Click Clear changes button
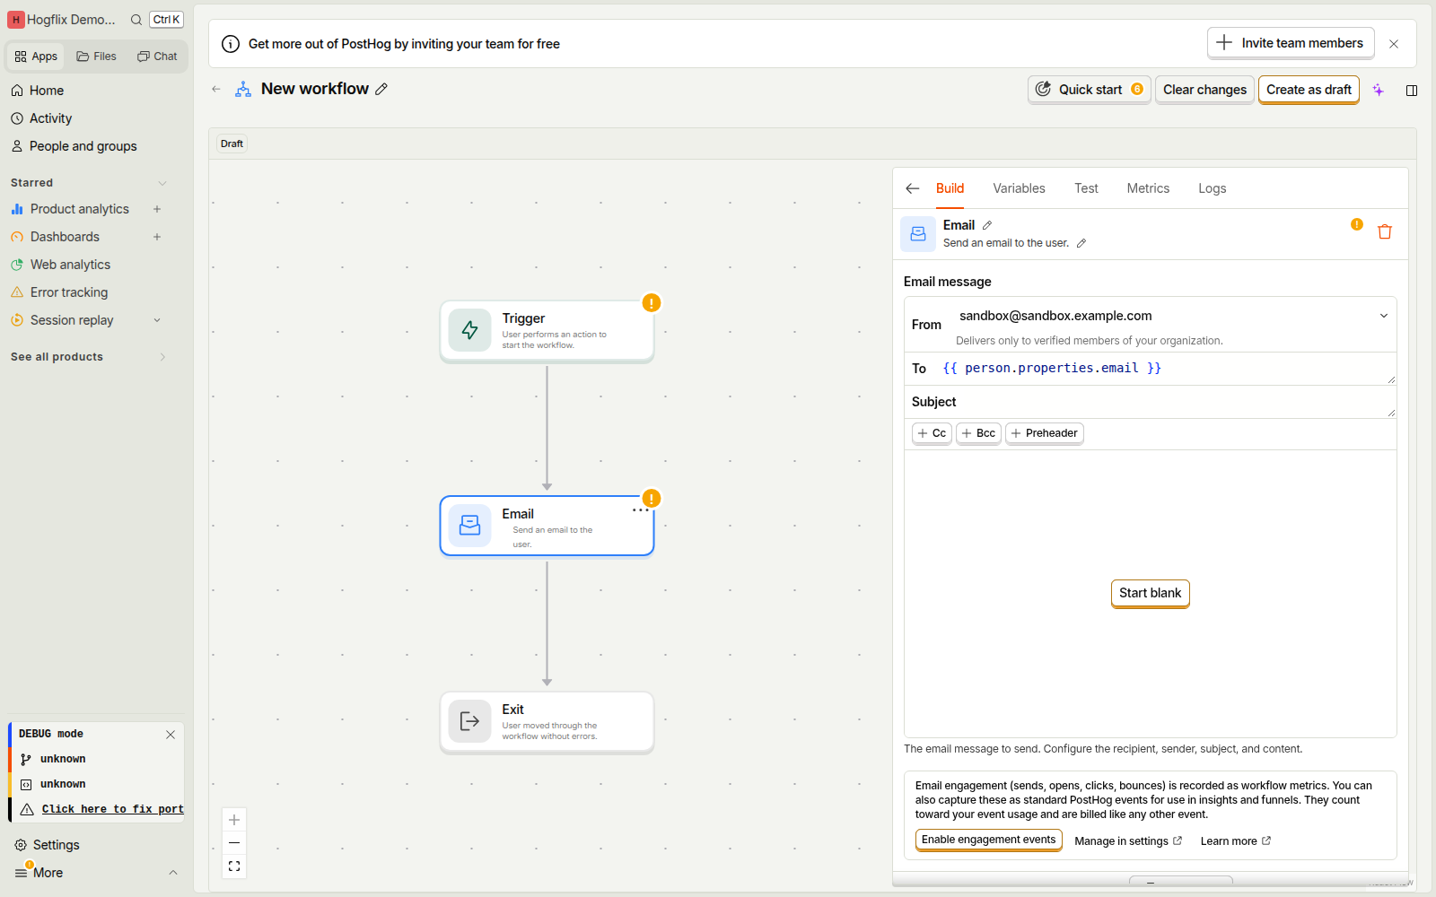The height and width of the screenshot is (897, 1436). [x=1204, y=90]
